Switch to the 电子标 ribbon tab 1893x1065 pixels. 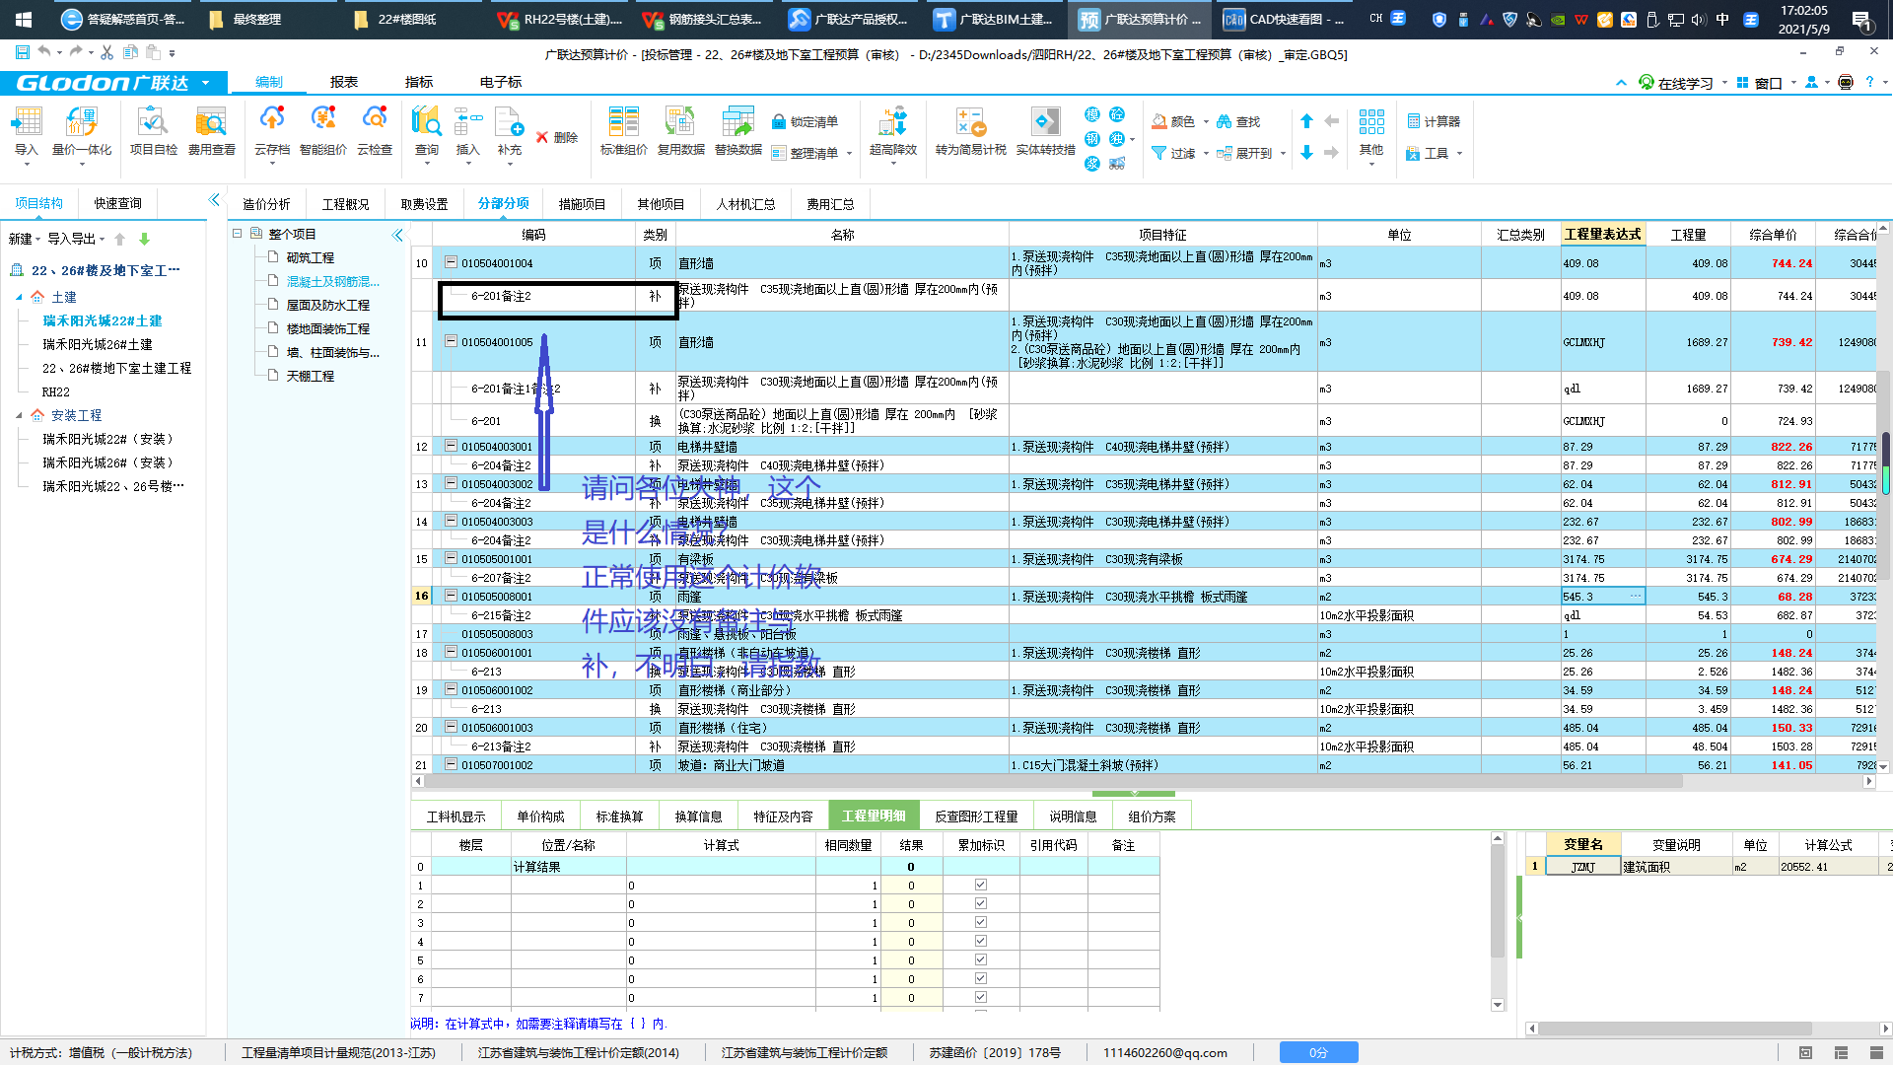(x=501, y=82)
